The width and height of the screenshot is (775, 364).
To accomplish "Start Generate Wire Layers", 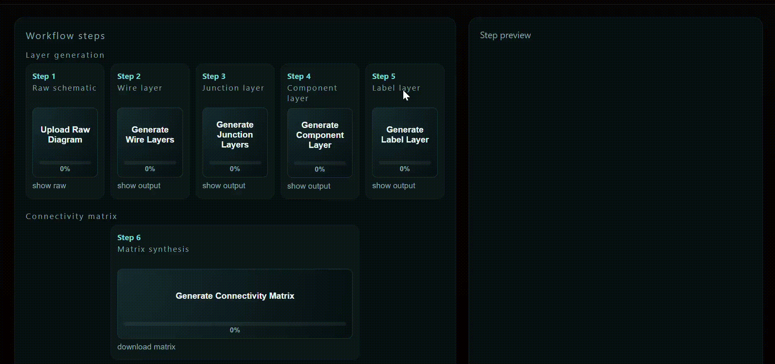I will pos(150,143).
